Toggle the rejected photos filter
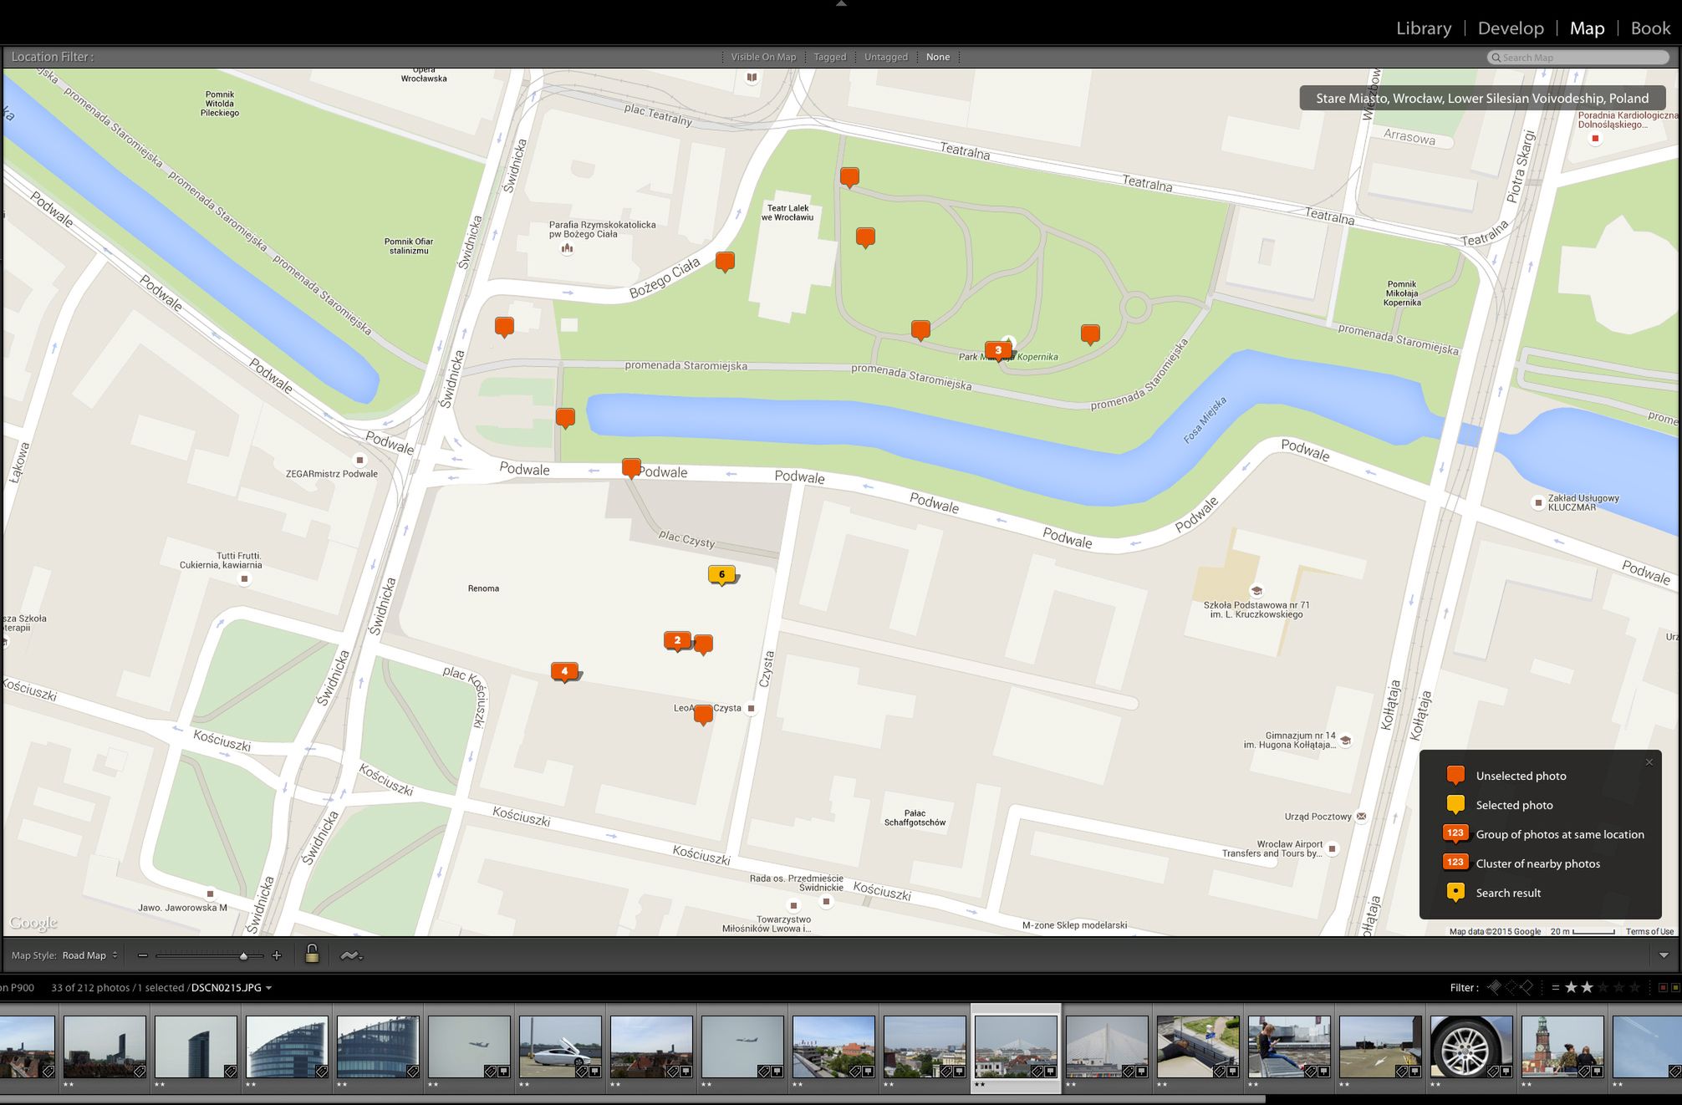 tap(1527, 987)
